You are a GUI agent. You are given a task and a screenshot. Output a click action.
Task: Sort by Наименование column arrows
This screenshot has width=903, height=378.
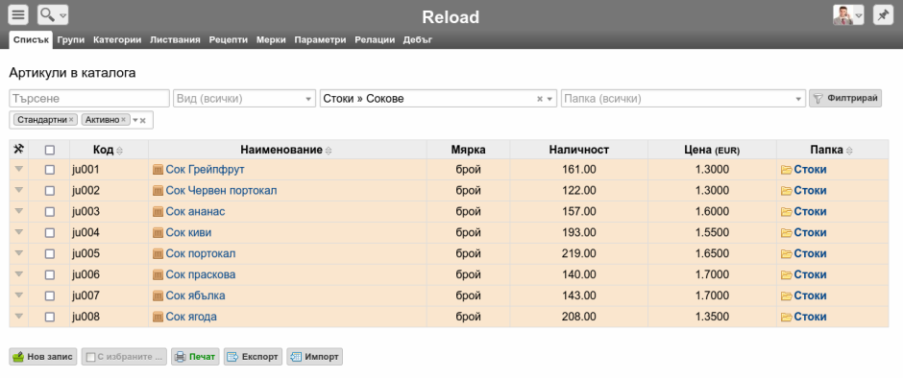[329, 151]
